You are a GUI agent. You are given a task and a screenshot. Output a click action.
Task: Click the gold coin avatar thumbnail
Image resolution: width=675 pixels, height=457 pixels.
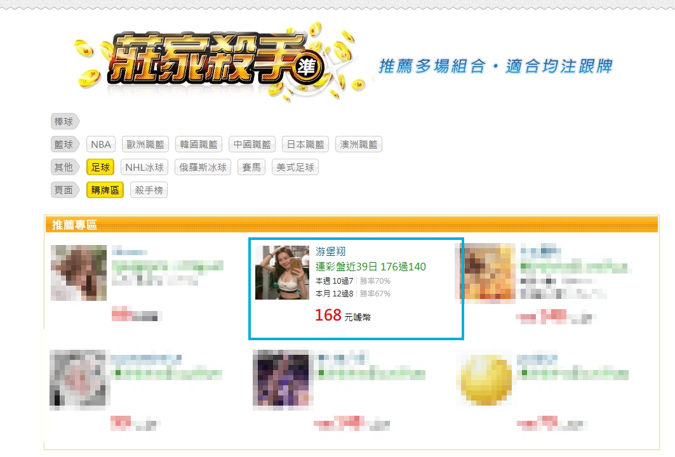(x=486, y=380)
